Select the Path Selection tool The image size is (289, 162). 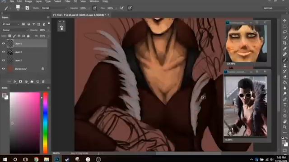coord(285,110)
